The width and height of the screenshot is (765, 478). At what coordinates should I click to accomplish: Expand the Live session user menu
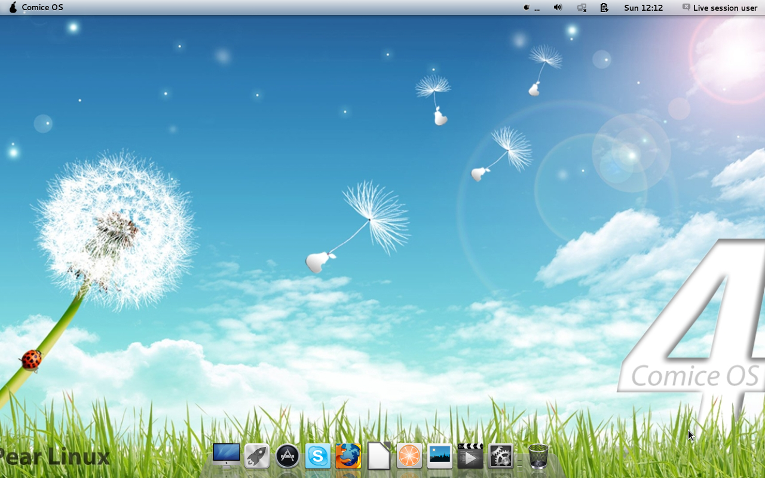pyautogui.click(x=725, y=8)
